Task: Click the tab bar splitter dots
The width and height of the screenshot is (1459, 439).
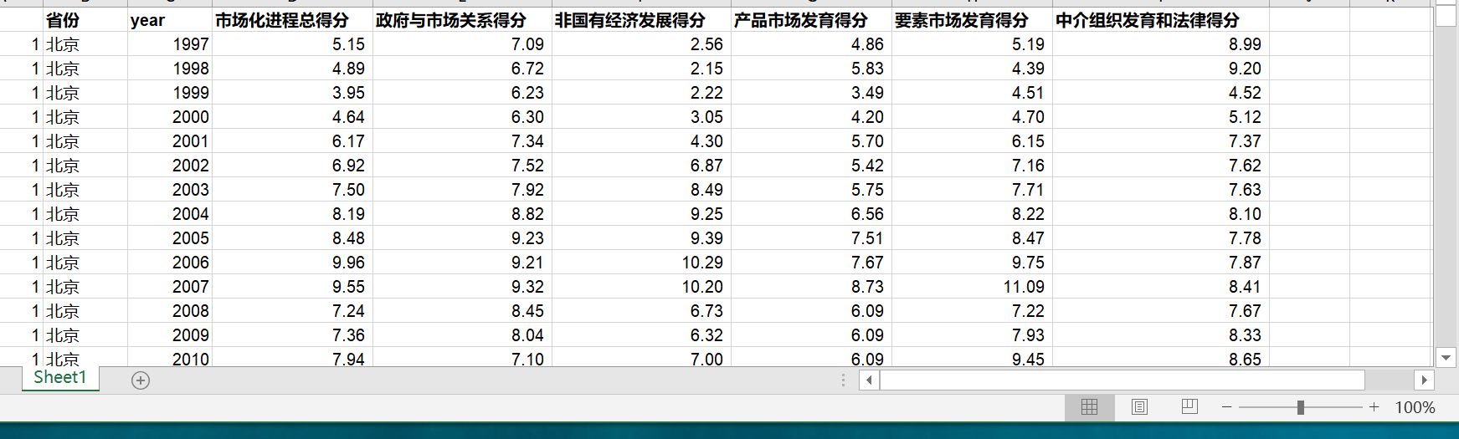Action: click(843, 380)
